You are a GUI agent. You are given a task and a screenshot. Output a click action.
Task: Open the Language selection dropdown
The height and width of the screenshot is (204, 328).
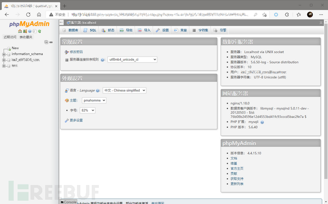point(125,91)
